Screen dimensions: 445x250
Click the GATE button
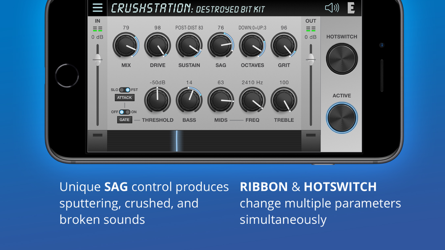124,120
